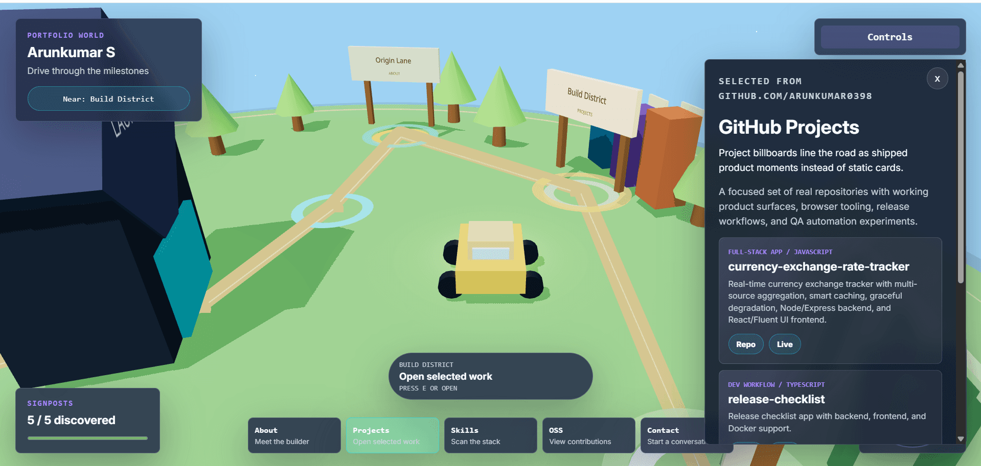Image resolution: width=981 pixels, height=466 pixels.
Task: Click the signposts discovered progress bar
Action: pos(87,438)
